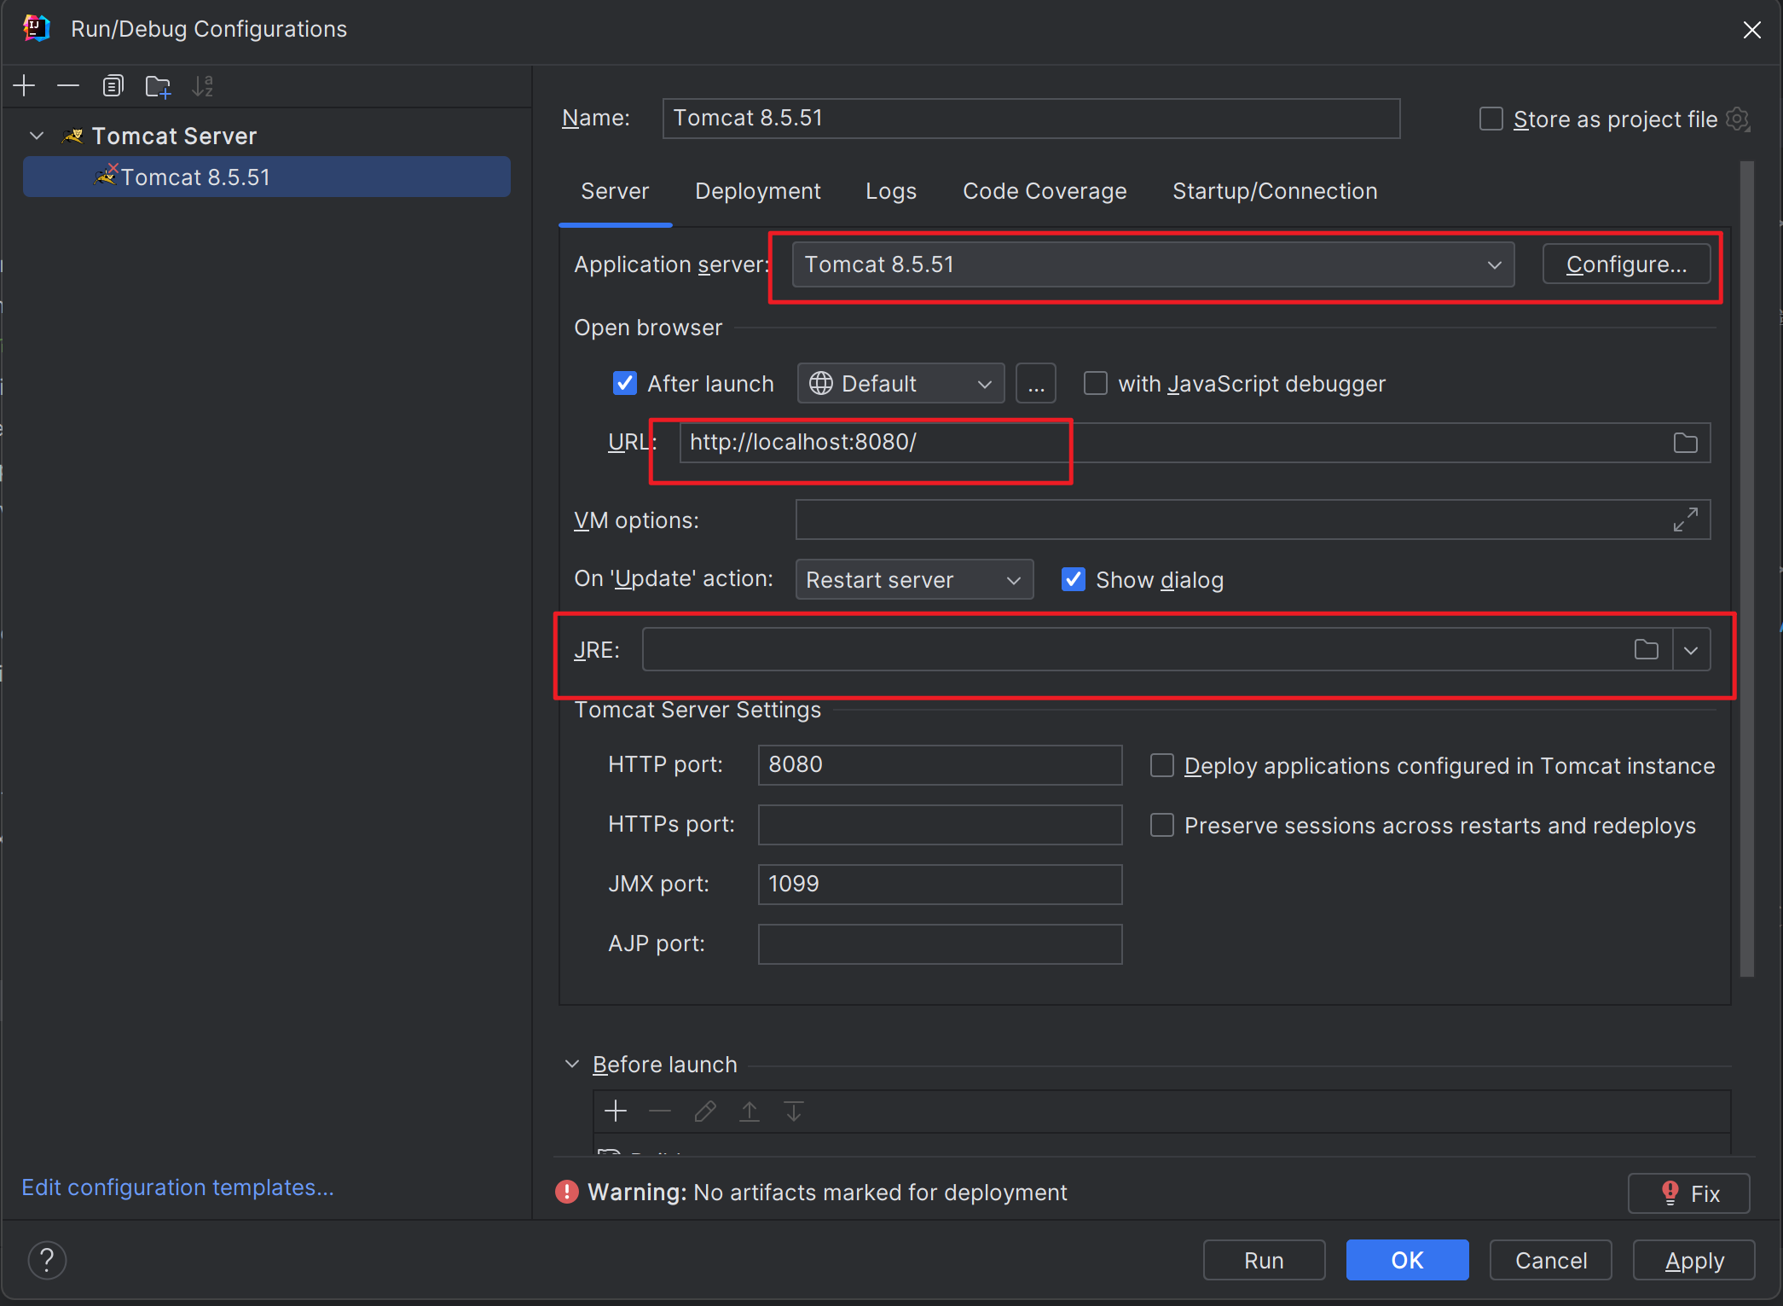Click the red warning icon

coord(566,1192)
